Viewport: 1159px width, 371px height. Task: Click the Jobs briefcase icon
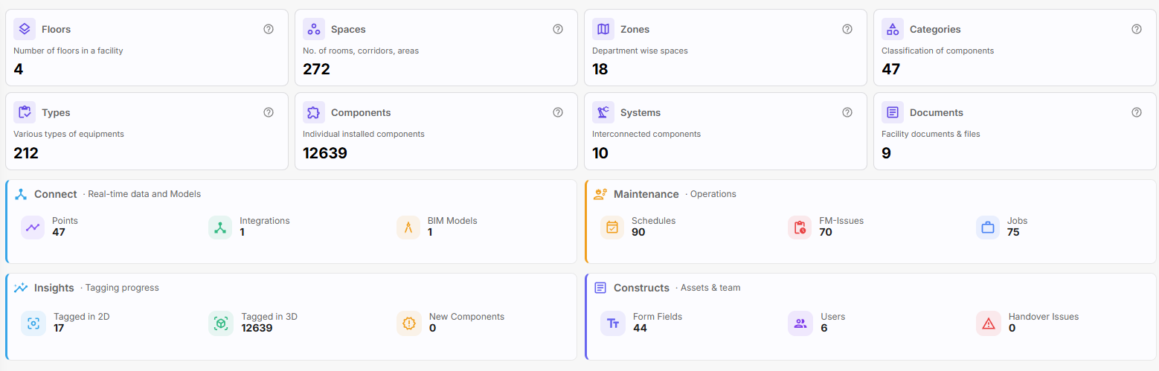coord(988,228)
